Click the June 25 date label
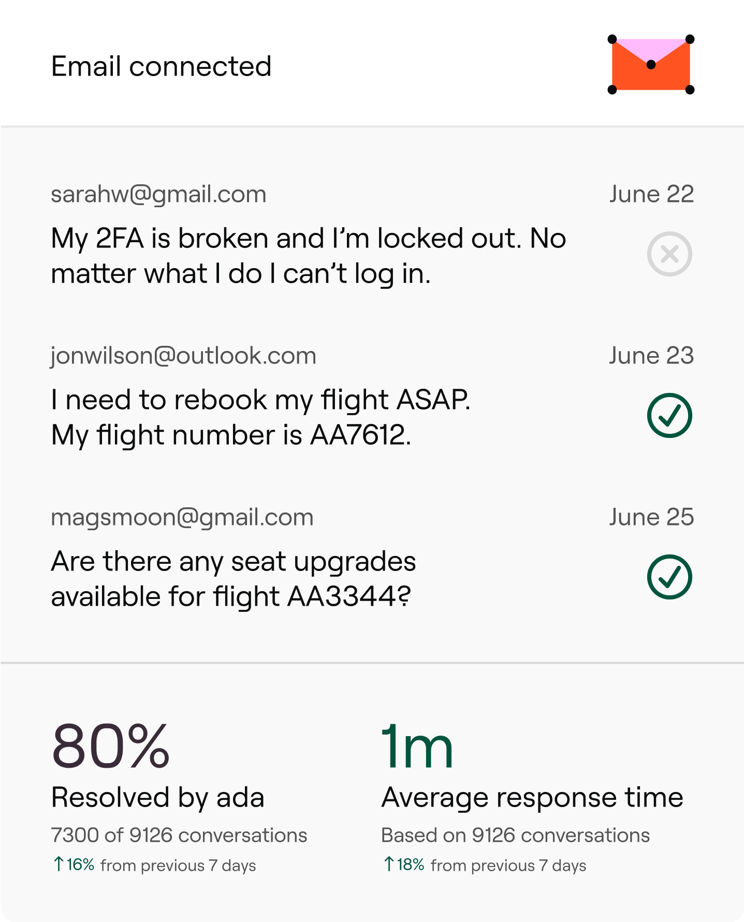 (651, 517)
